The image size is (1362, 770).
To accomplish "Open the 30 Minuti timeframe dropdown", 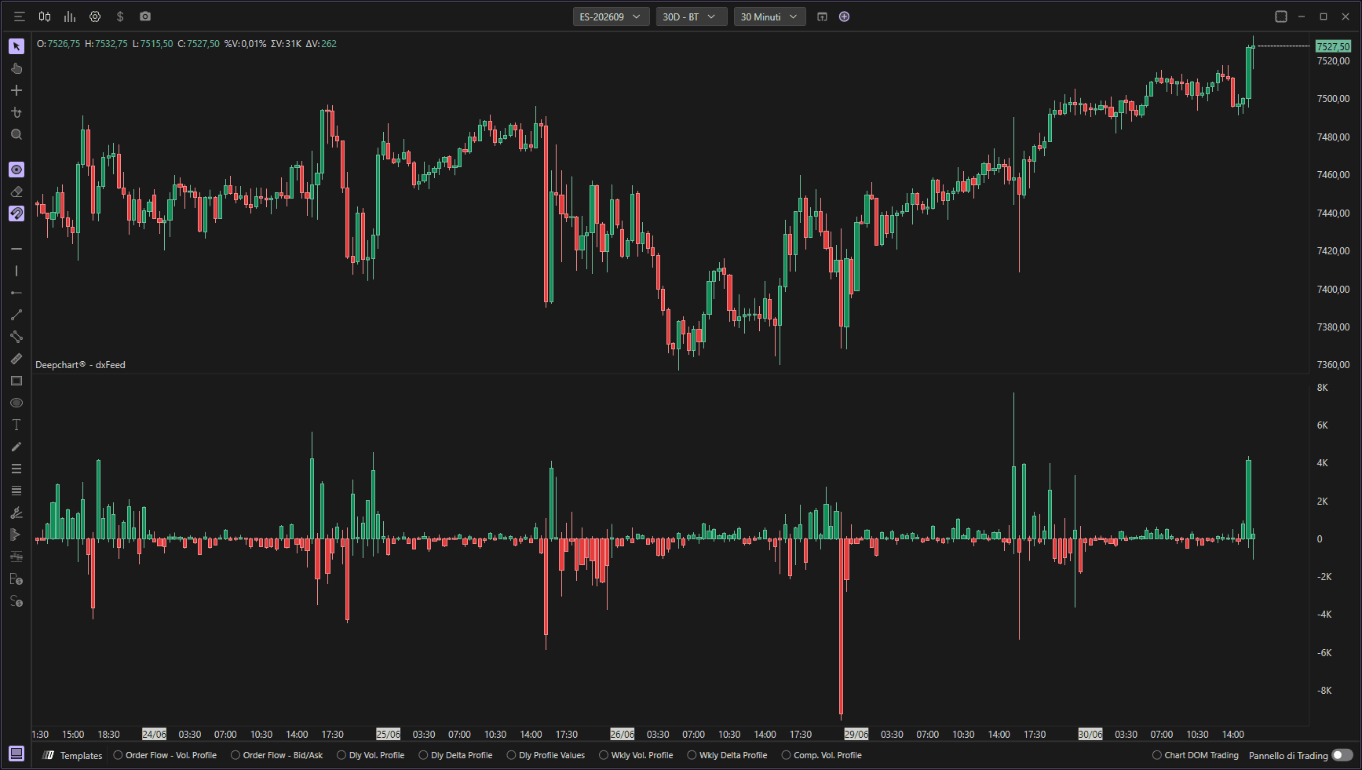I will [x=769, y=16].
